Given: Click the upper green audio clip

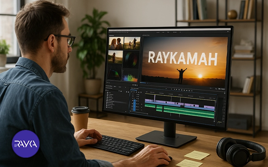Looking at the screenshot, I should tap(150, 106).
